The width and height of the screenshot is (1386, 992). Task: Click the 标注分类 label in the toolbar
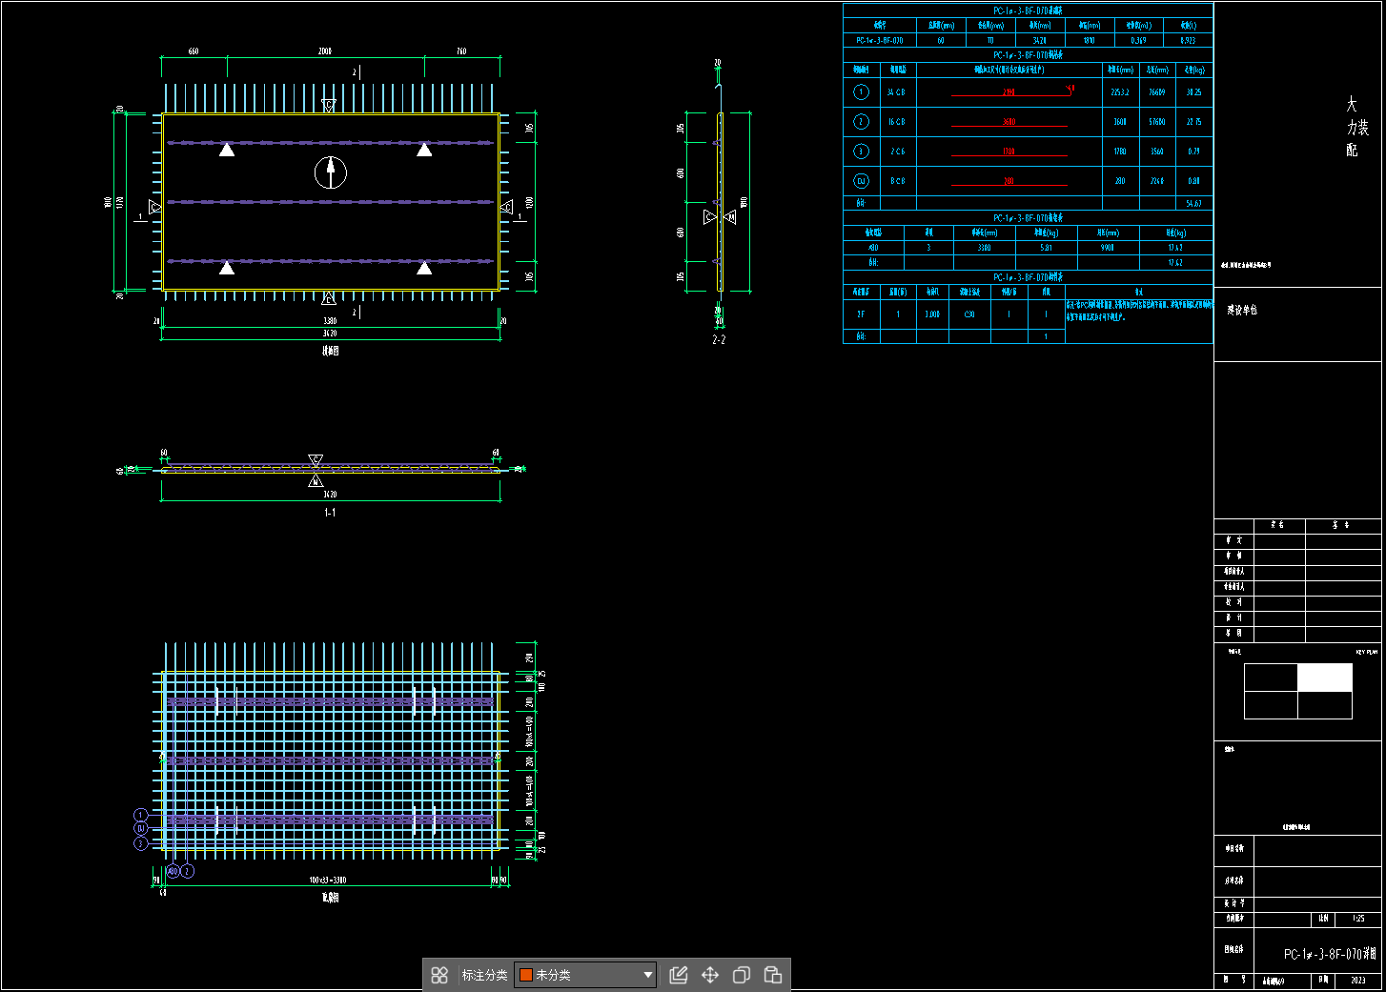point(484,975)
